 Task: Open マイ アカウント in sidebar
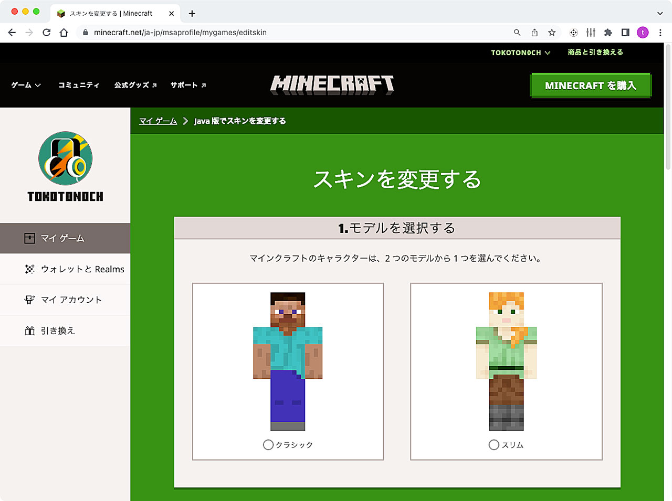click(x=71, y=300)
